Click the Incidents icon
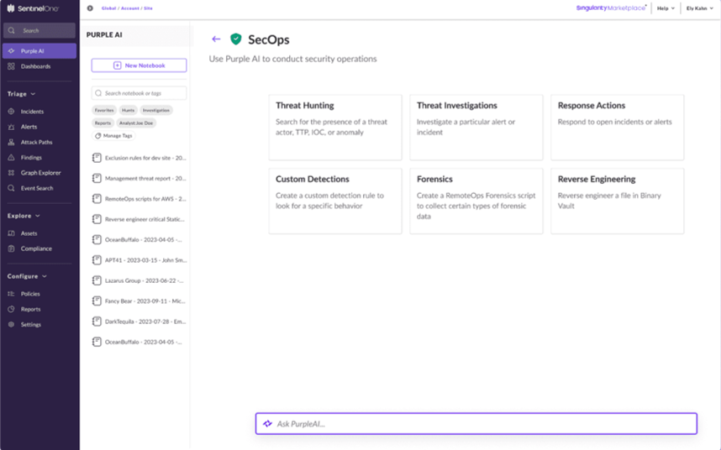This screenshot has width=721, height=450. pos(12,112)
